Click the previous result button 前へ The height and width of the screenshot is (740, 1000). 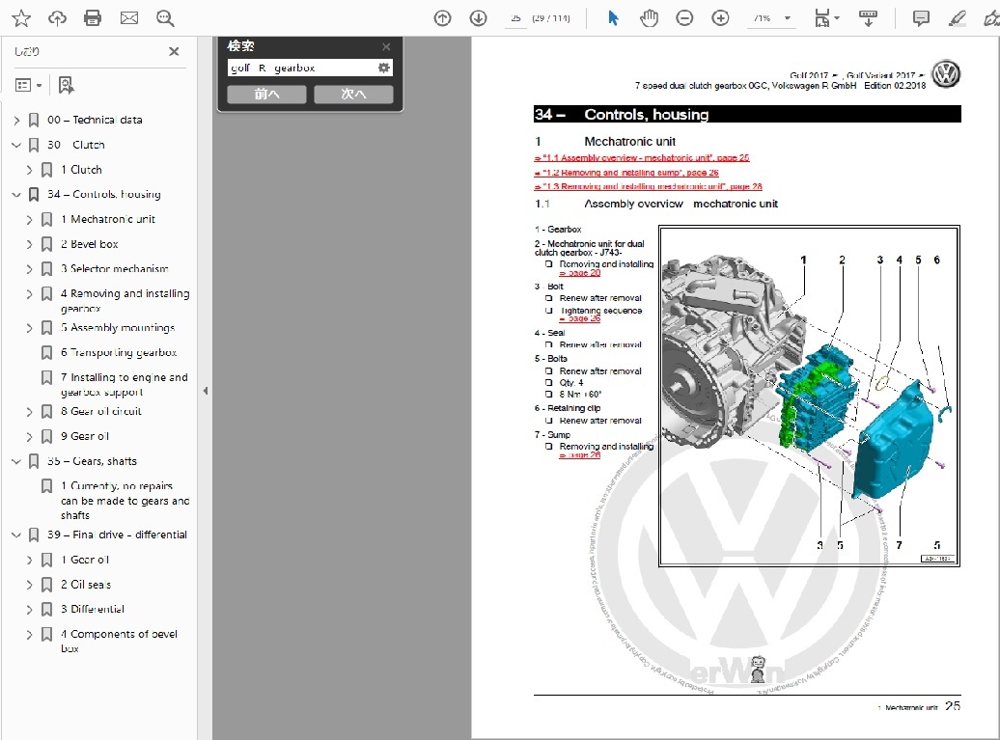(x=266, y=95)
